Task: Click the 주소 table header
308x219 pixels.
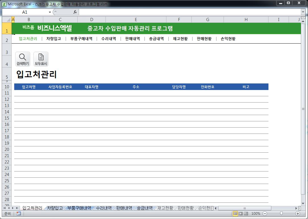Action: 136,87
